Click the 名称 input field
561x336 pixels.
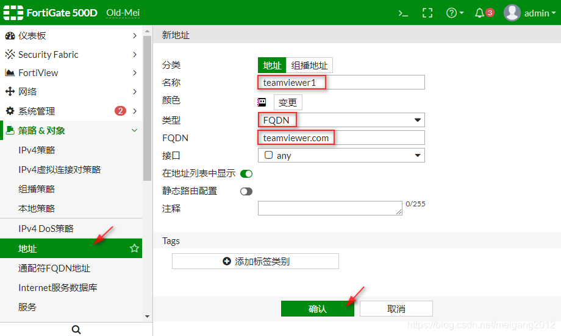click(x=341, y=83)
